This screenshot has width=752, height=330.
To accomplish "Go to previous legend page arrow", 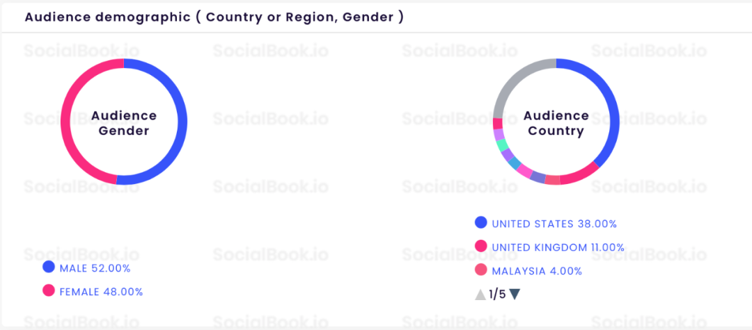I will tap(480, 295).
